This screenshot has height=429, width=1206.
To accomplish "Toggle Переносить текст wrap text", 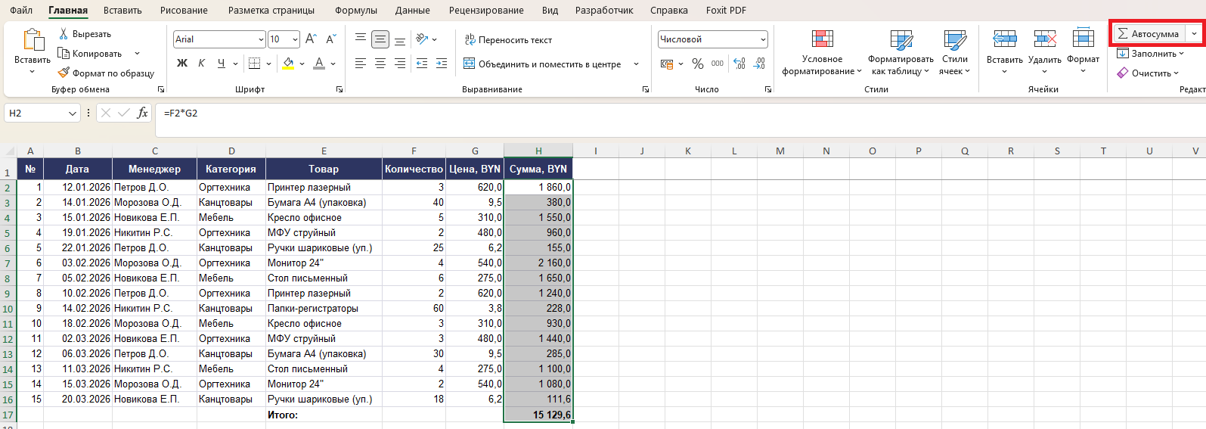I will [x=508, y=39].
